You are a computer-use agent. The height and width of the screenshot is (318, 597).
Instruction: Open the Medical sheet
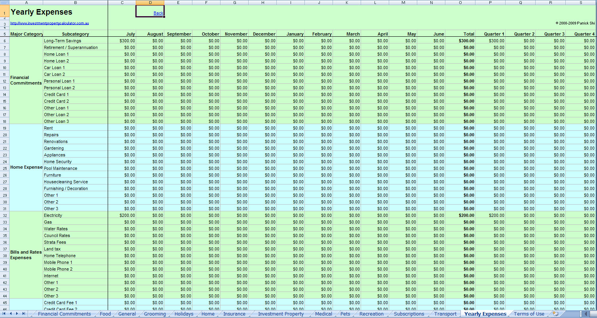coord(324,314)
